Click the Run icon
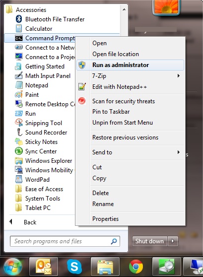 [x=19, y=113]
